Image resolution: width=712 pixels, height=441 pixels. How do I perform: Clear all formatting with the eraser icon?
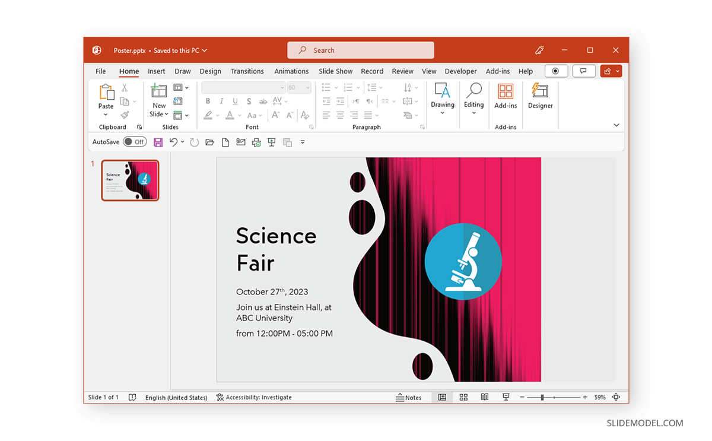coord(304,115)
